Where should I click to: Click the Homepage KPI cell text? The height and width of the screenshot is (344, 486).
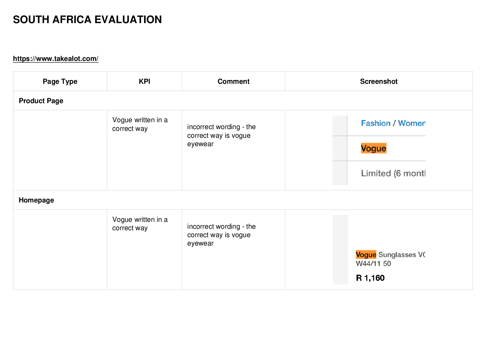(140, 224)
